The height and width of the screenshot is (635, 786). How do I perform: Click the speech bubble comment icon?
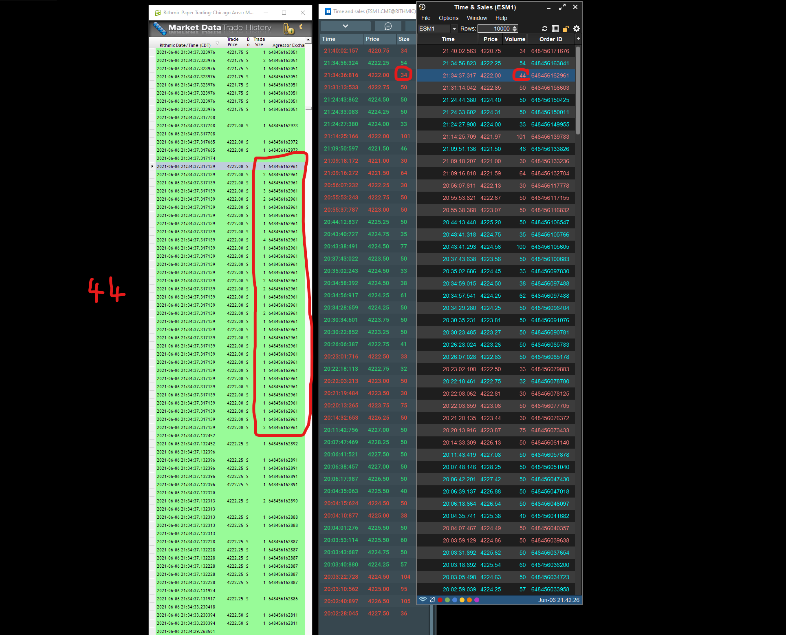(x=388, y=26)
